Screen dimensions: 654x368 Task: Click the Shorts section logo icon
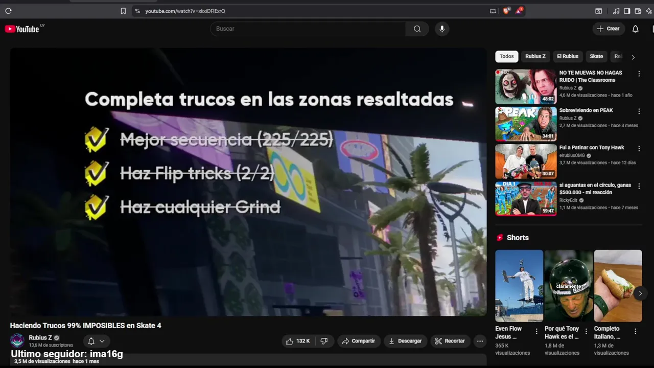pos(500,238)
